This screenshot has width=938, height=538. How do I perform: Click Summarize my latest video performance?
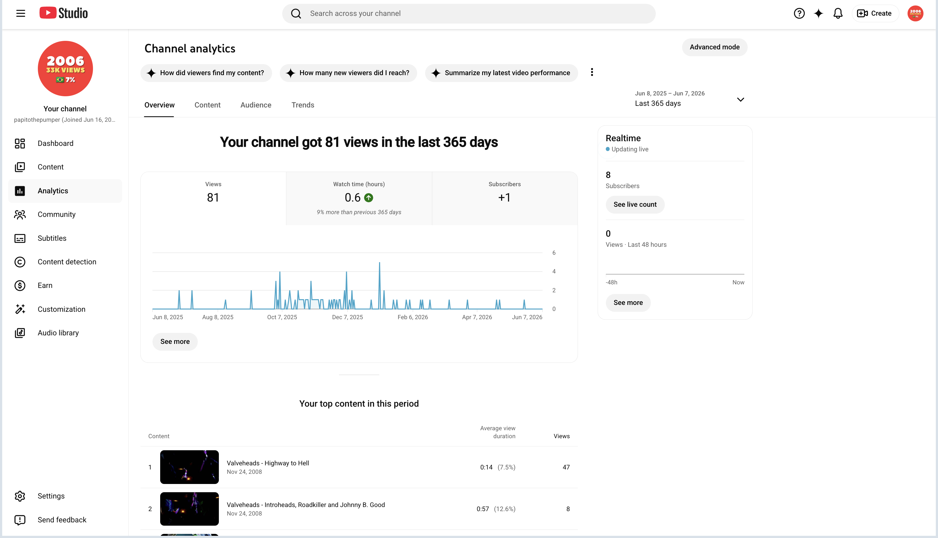coord(501,73)
